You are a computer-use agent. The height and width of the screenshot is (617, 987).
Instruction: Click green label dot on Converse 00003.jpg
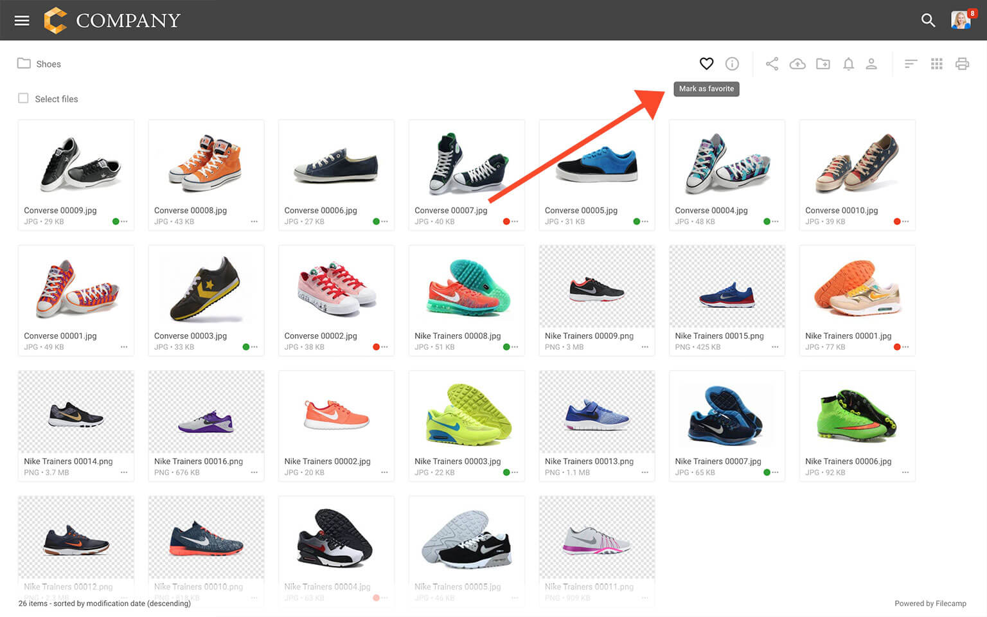point(246,347)
